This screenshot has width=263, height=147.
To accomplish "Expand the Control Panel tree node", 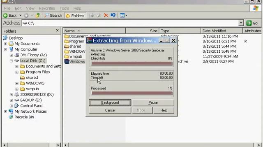I will coord(11,106).
